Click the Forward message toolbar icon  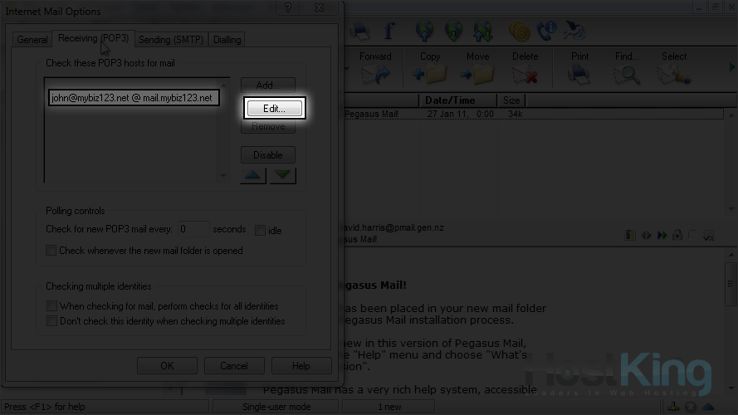pos(375,74)
